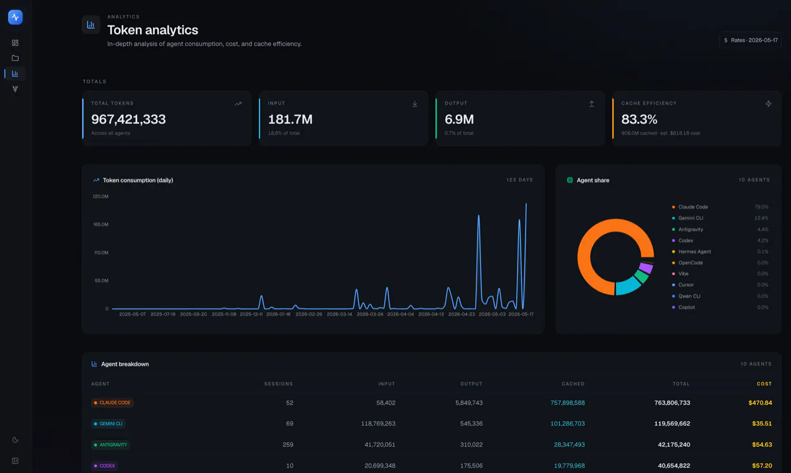Sort by the OUTPUT column header
The height and width of the screenshot is (473, 791).
471,384
